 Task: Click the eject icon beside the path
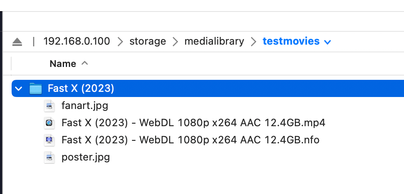point(17,42)
